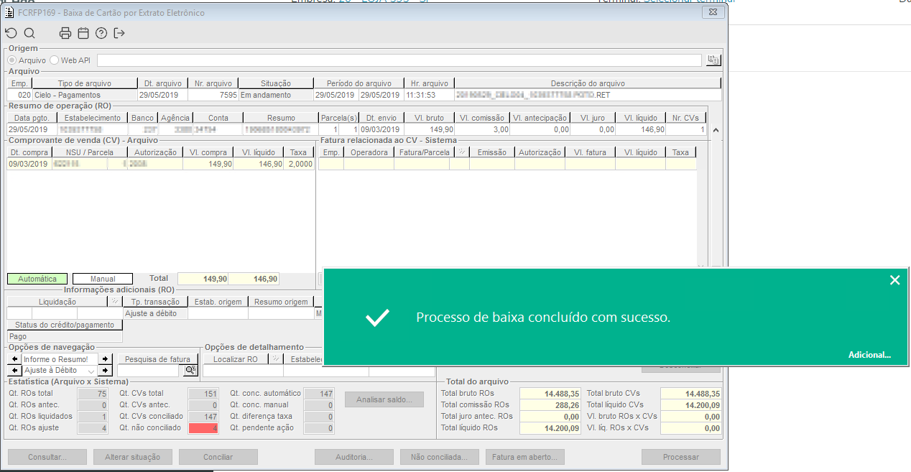This screenshot has width=911, height=472.
Task: Toggle the Manual mode button
Action: [x=103, y=279]
